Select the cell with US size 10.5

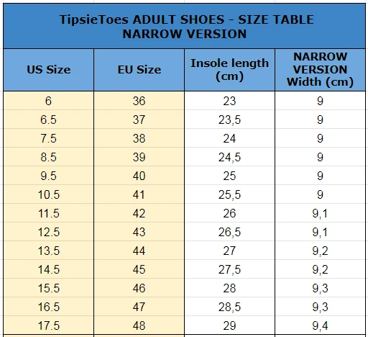49,194
